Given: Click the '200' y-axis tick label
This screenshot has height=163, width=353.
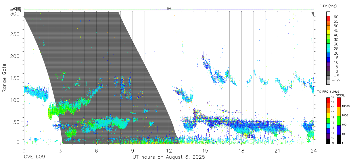Looking at the screenshot, I should pos(16,56).
